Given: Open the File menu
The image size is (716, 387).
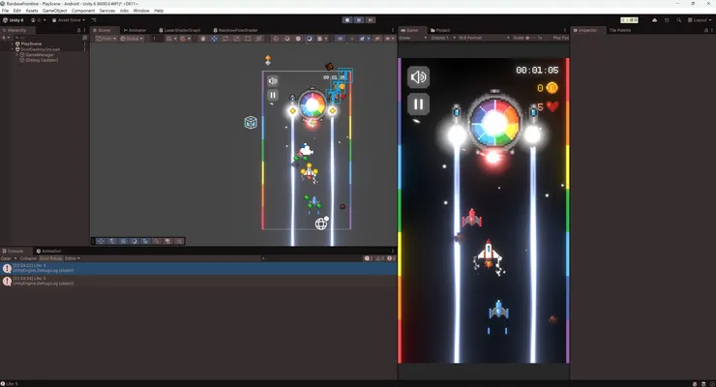Looking at the screenshot, I should coord(6,11).
